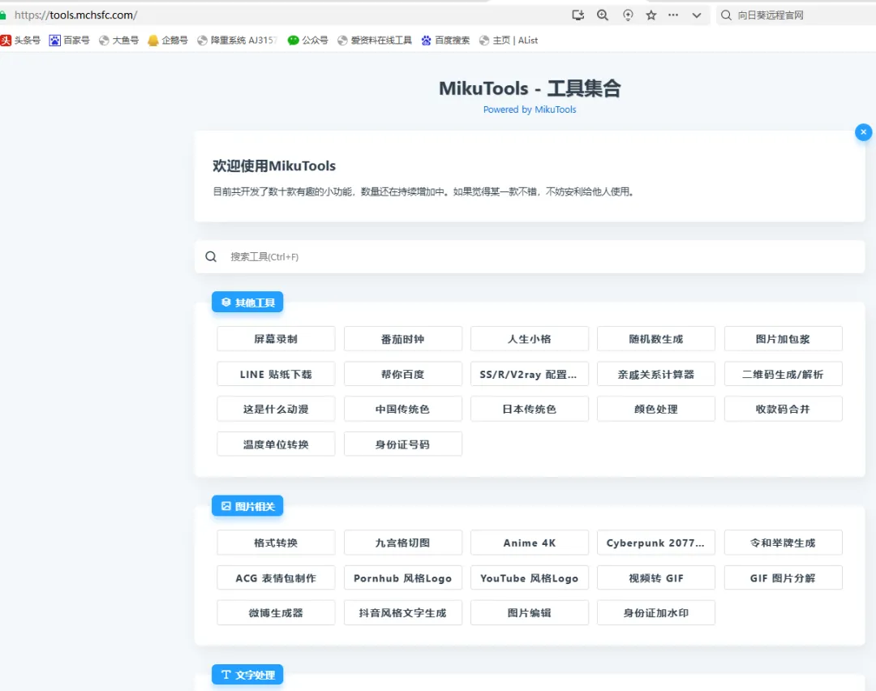
Task: Click the location/tip icon beside zoom
Action: point(628,15)
